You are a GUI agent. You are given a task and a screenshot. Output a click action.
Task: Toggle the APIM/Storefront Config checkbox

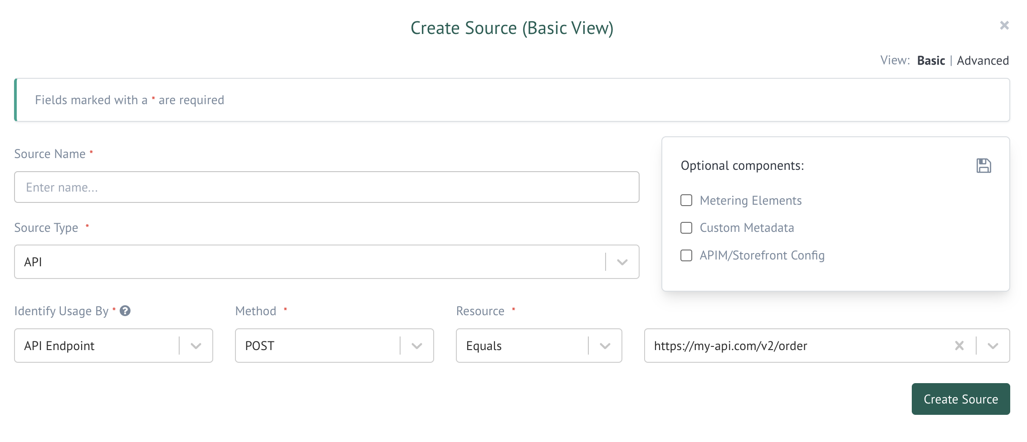[686, 255]
